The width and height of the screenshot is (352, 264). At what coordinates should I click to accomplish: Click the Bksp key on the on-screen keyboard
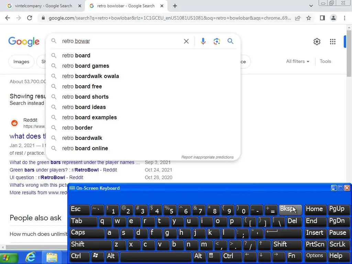coord(290,210)
